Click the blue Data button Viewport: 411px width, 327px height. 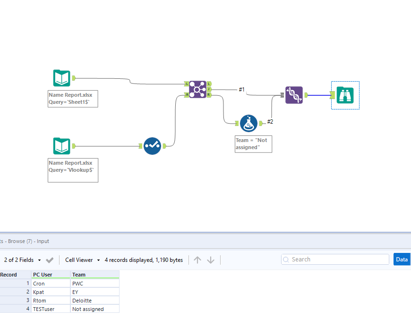coord(402,259)
